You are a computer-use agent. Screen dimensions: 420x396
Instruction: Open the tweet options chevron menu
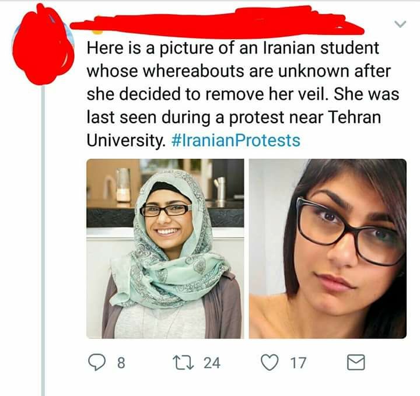[x=400, y=24]
